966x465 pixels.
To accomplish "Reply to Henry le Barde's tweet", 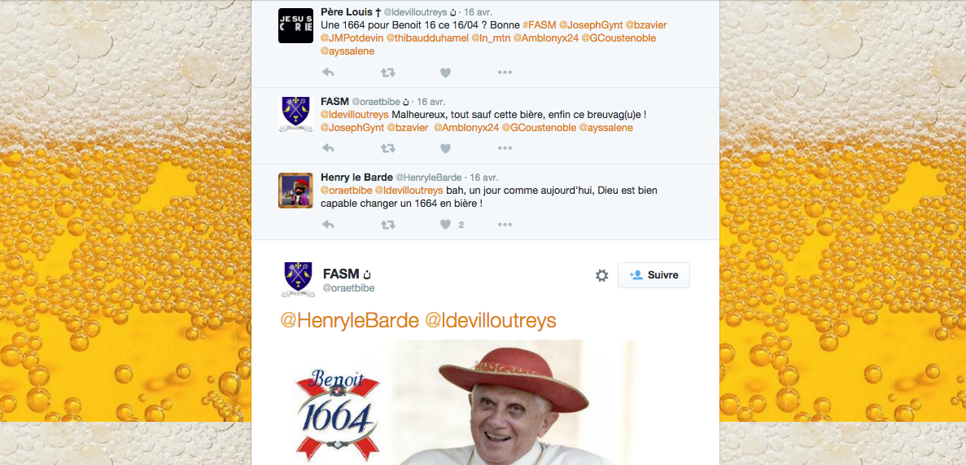I will 328,225.
